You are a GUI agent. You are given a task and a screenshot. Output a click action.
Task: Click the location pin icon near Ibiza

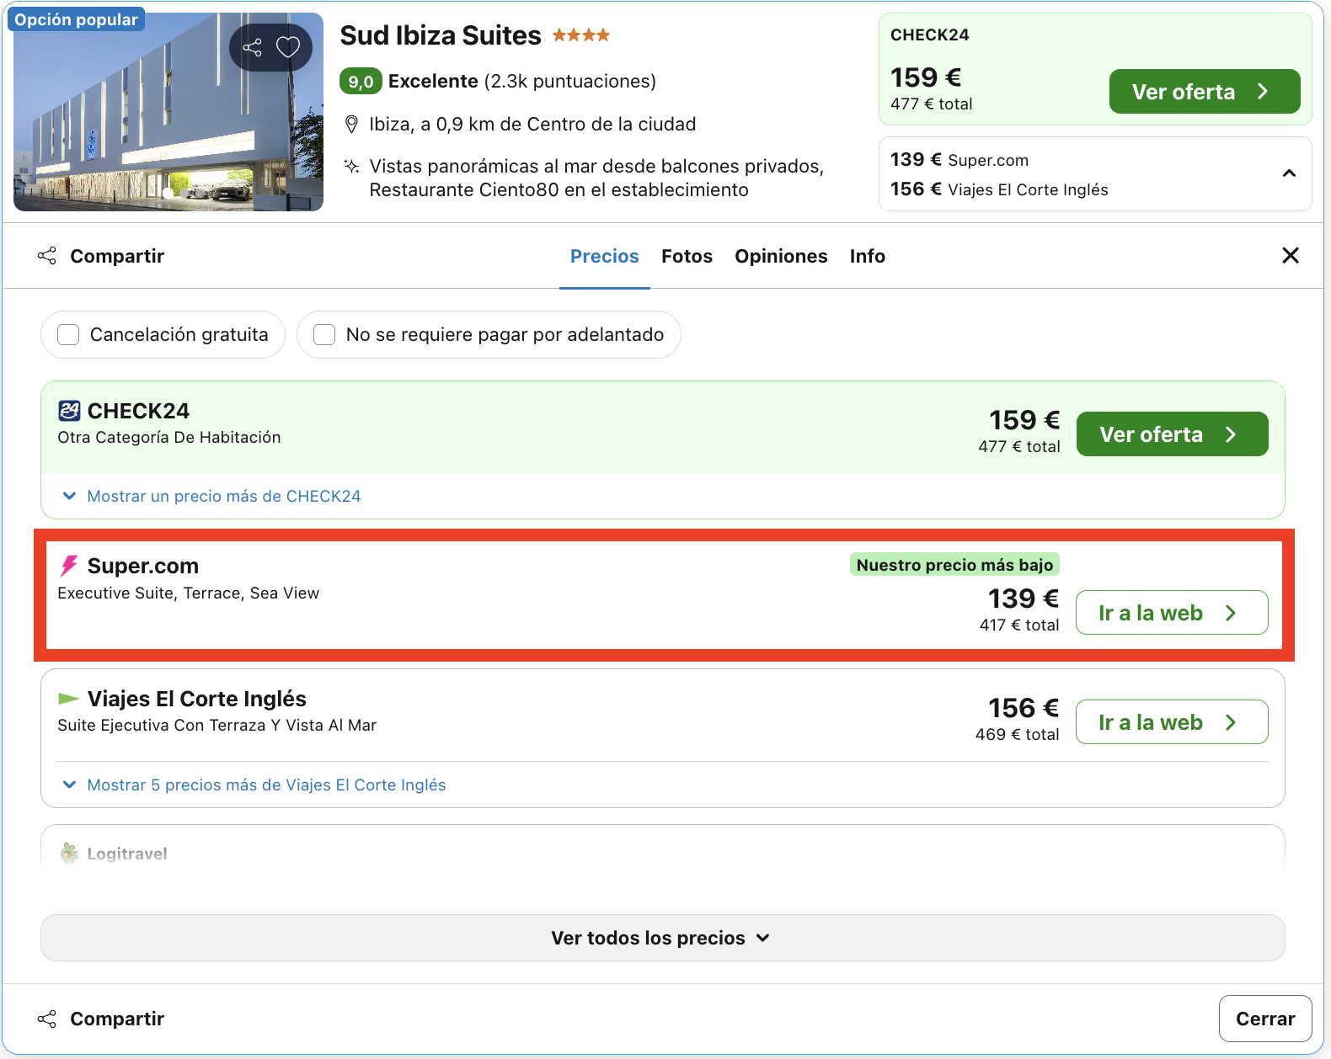(x=352, y=125)
